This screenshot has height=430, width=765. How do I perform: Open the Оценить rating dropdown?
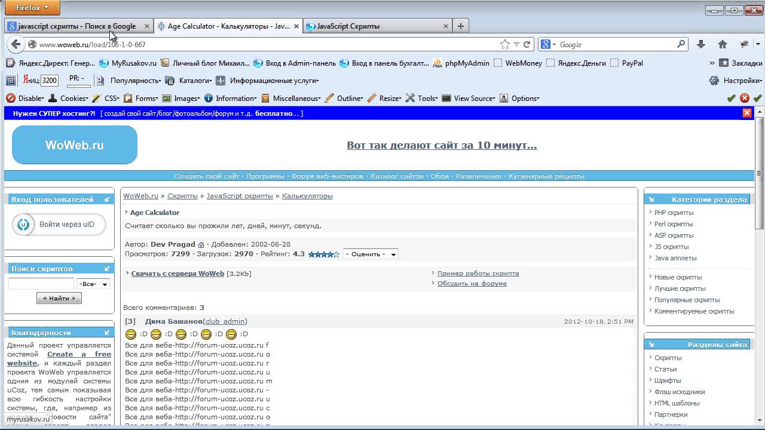(371, 254)
